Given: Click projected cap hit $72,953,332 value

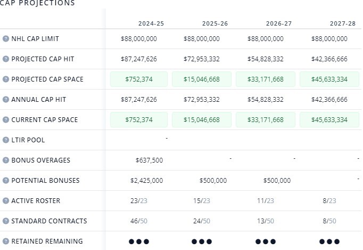Looking at the screenshot, I should [202, 59].
